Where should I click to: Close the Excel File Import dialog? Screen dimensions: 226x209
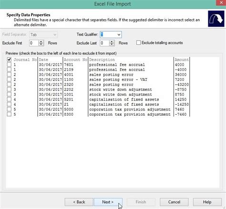[x=221, y=3]
